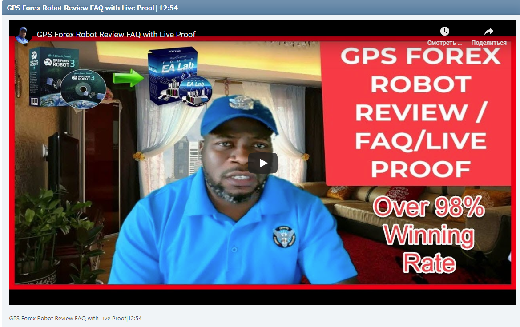Image resolution: width=520 pixels, height=327 pixels.
Task: Click the Watch Later clock icon
Action: point(444,31)
